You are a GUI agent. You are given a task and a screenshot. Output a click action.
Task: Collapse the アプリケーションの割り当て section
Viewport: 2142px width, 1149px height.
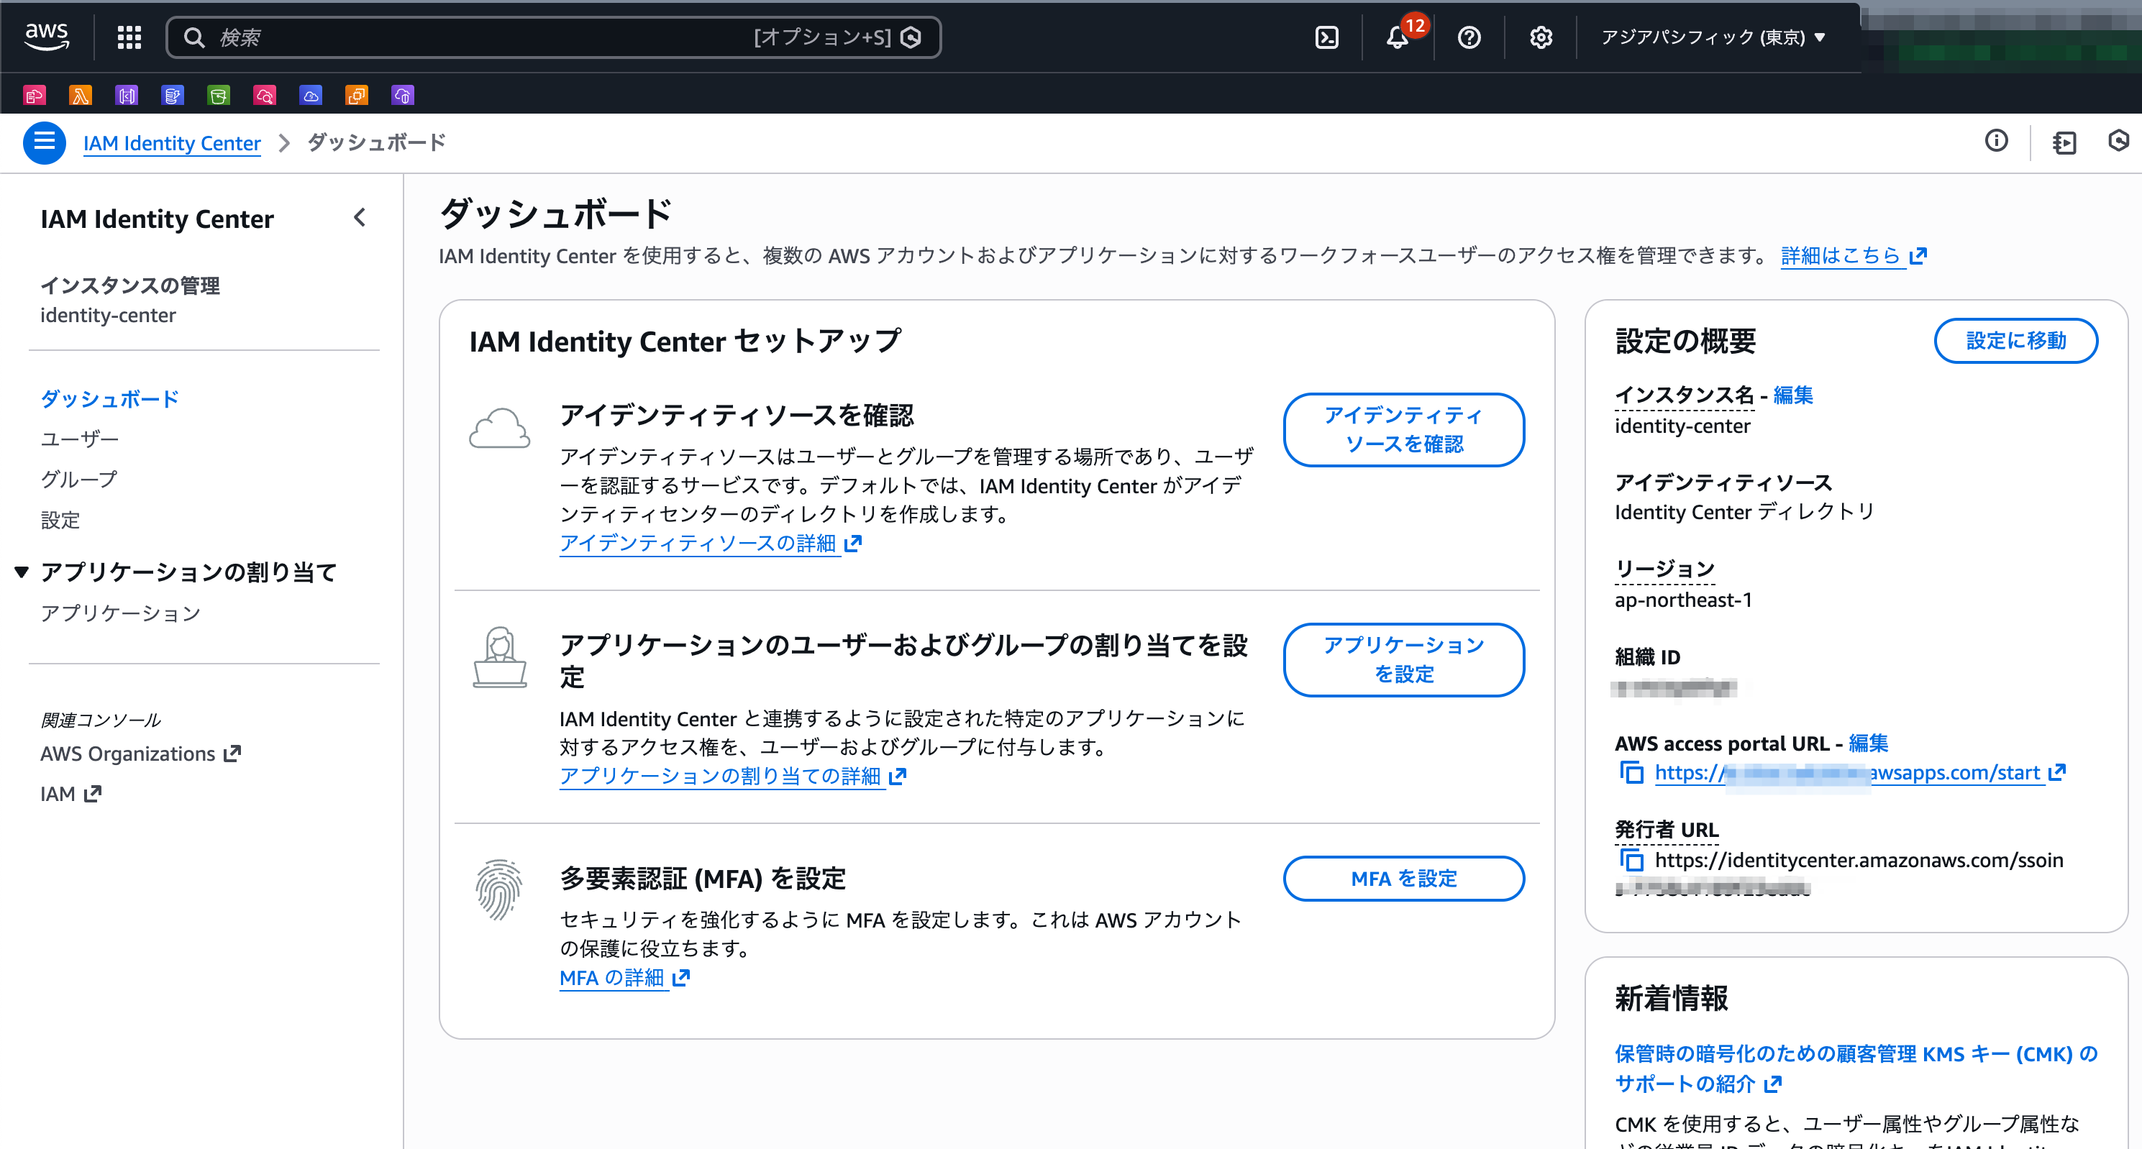pos(21,571)
